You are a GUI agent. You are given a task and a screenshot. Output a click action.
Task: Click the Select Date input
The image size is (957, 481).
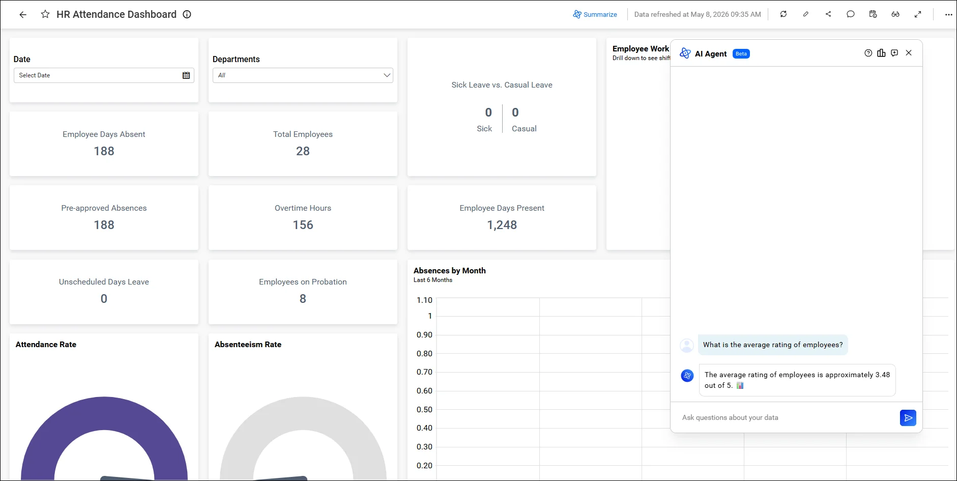pyautogui.click(x=104, y=75)
